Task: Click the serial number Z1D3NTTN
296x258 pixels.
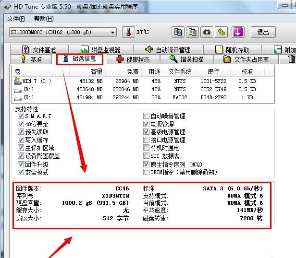Action: [115, 196]
